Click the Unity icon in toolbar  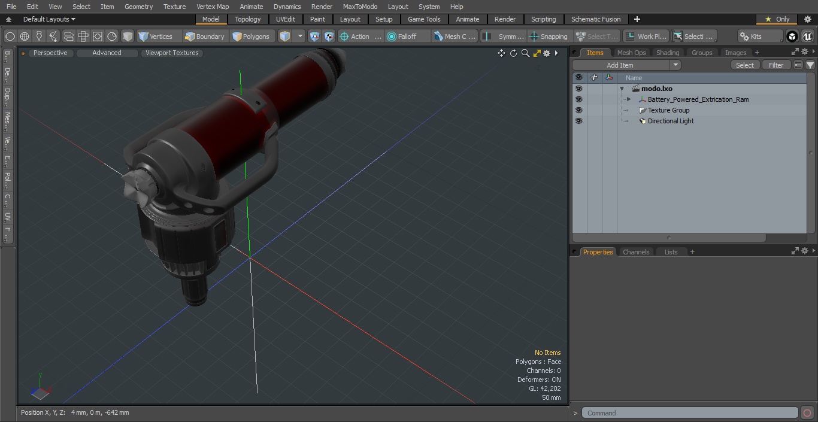[x=792, y=37]
